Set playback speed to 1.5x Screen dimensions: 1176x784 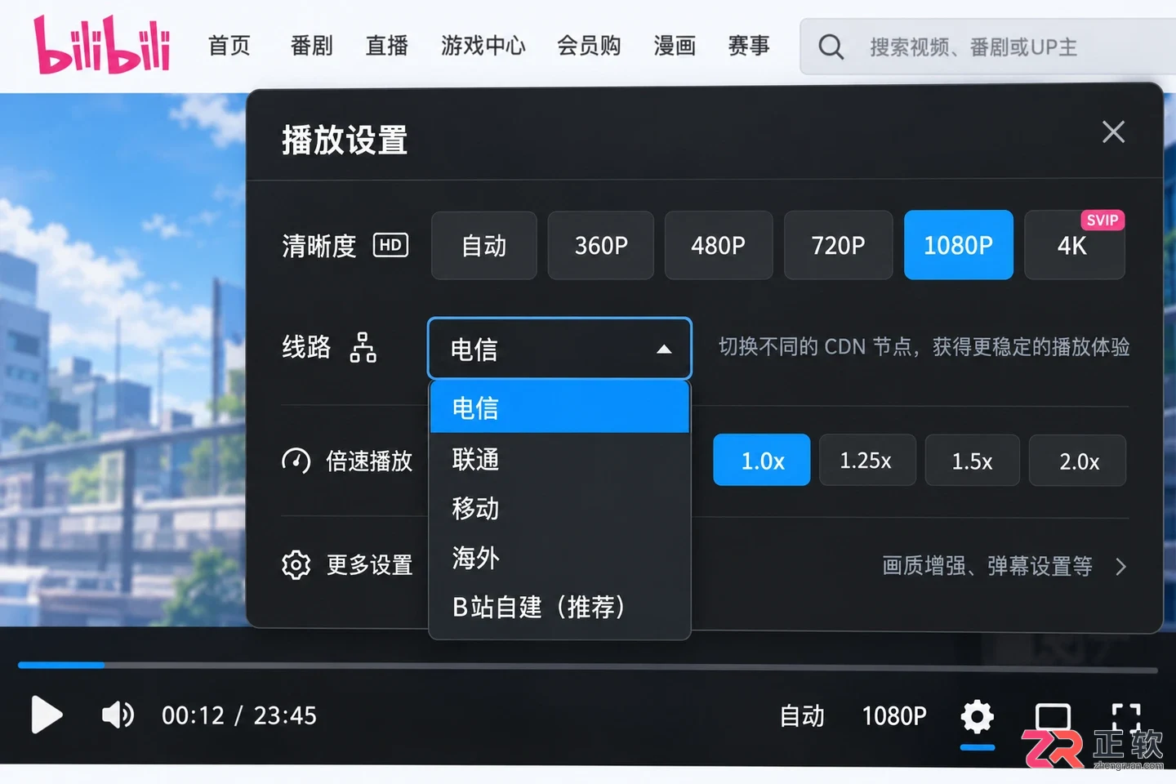tap(972, 461)
